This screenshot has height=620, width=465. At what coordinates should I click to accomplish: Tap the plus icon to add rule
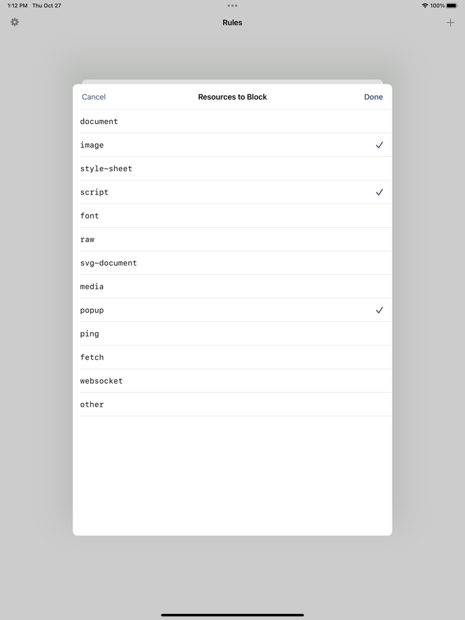point(450,23)
